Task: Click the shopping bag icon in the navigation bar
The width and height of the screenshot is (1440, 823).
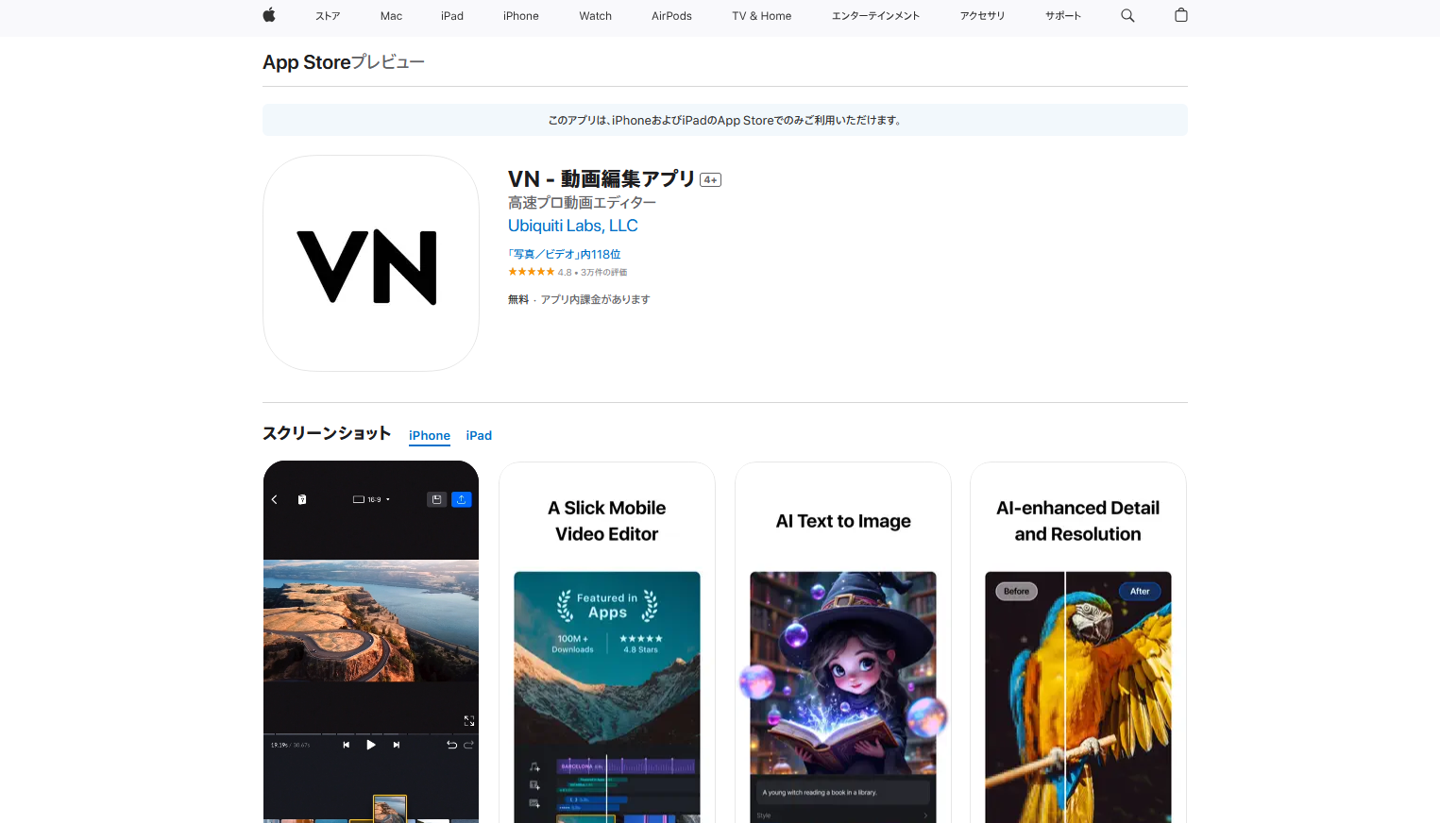Action: [1180, 15]
